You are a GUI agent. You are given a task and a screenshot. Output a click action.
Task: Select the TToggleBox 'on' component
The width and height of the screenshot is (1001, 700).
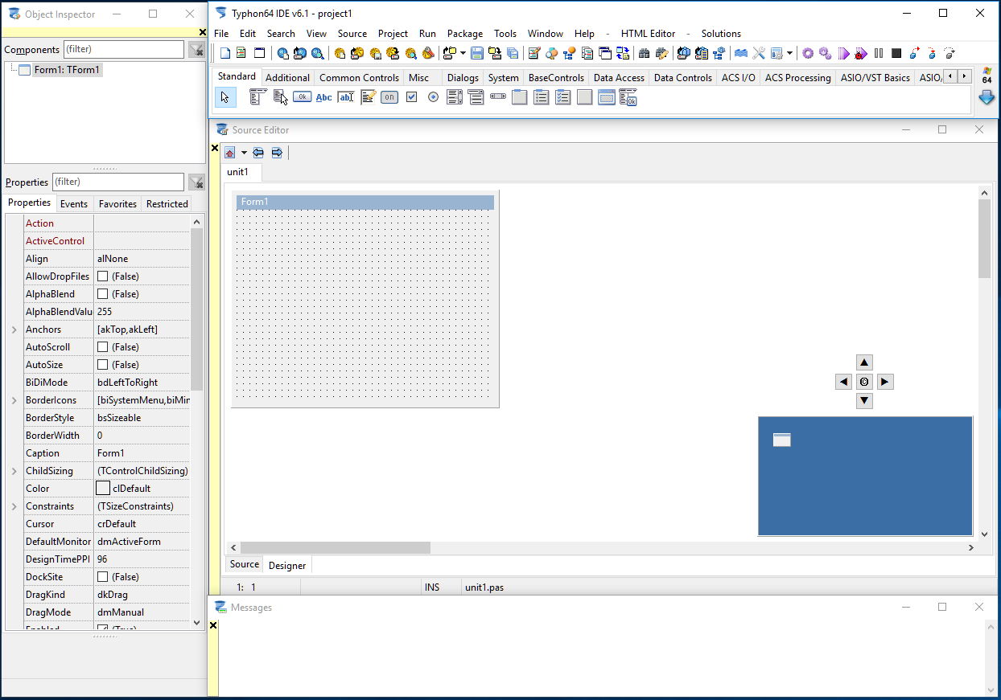tap(389, 97)
